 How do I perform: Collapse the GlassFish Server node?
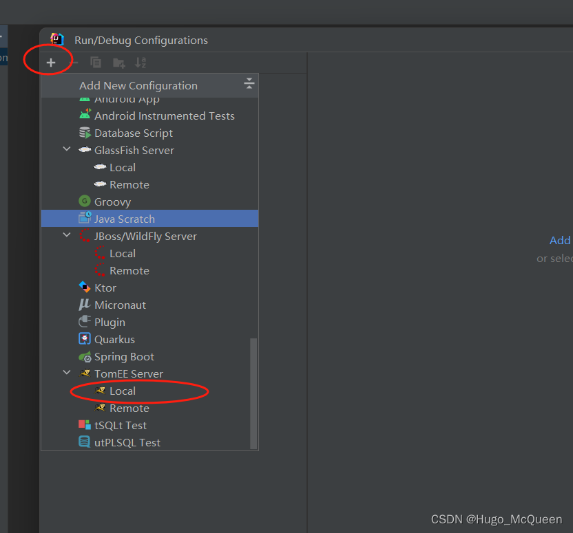click(x=67, y=149)
